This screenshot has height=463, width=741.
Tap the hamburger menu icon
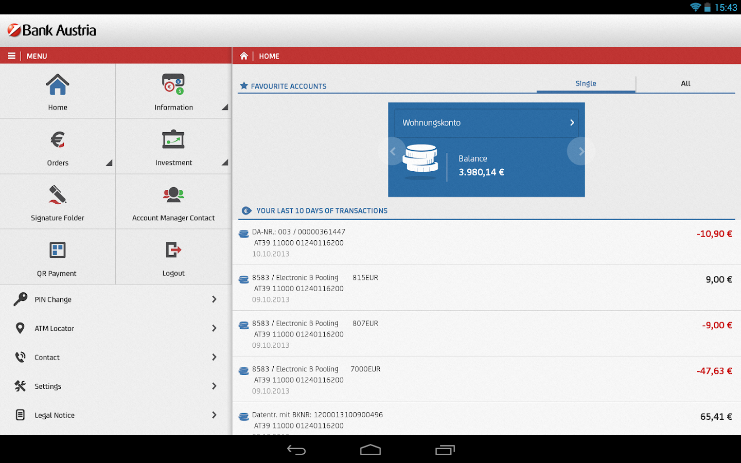point(11,56)
